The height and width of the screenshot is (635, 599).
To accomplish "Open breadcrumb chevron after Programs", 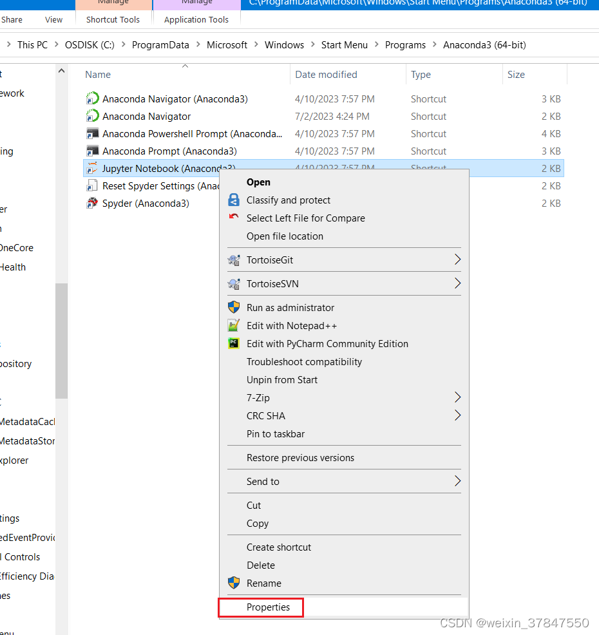I will (435, 44).
